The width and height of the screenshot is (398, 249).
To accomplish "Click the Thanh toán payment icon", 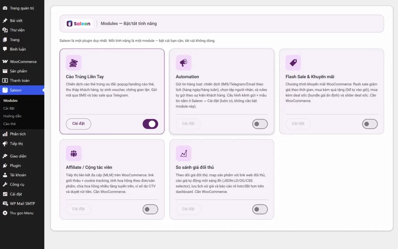I will (x=5, y=81).
